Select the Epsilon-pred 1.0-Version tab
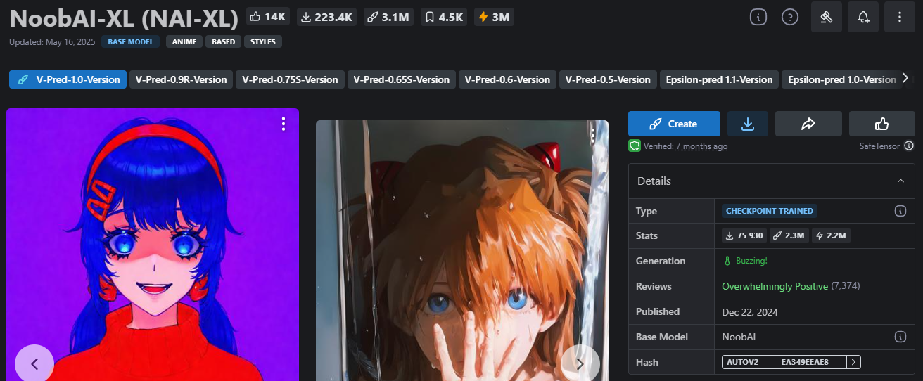Image resolution: width=923 pixels, height=381 pixels. (839, 79)
